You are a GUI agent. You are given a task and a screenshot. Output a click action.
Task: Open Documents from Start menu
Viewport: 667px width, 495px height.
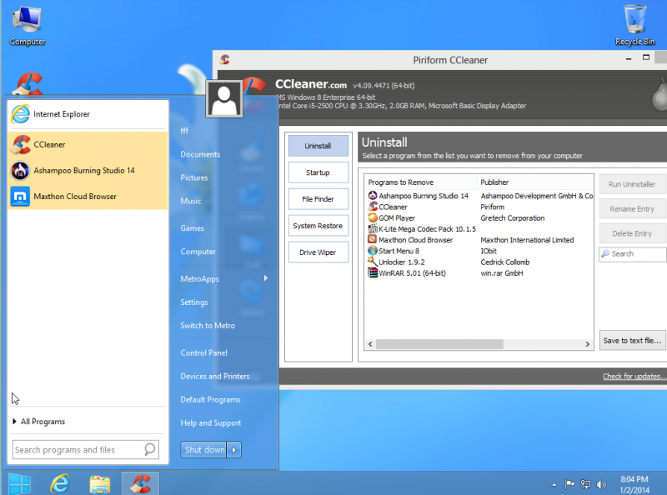coord(200,154)
